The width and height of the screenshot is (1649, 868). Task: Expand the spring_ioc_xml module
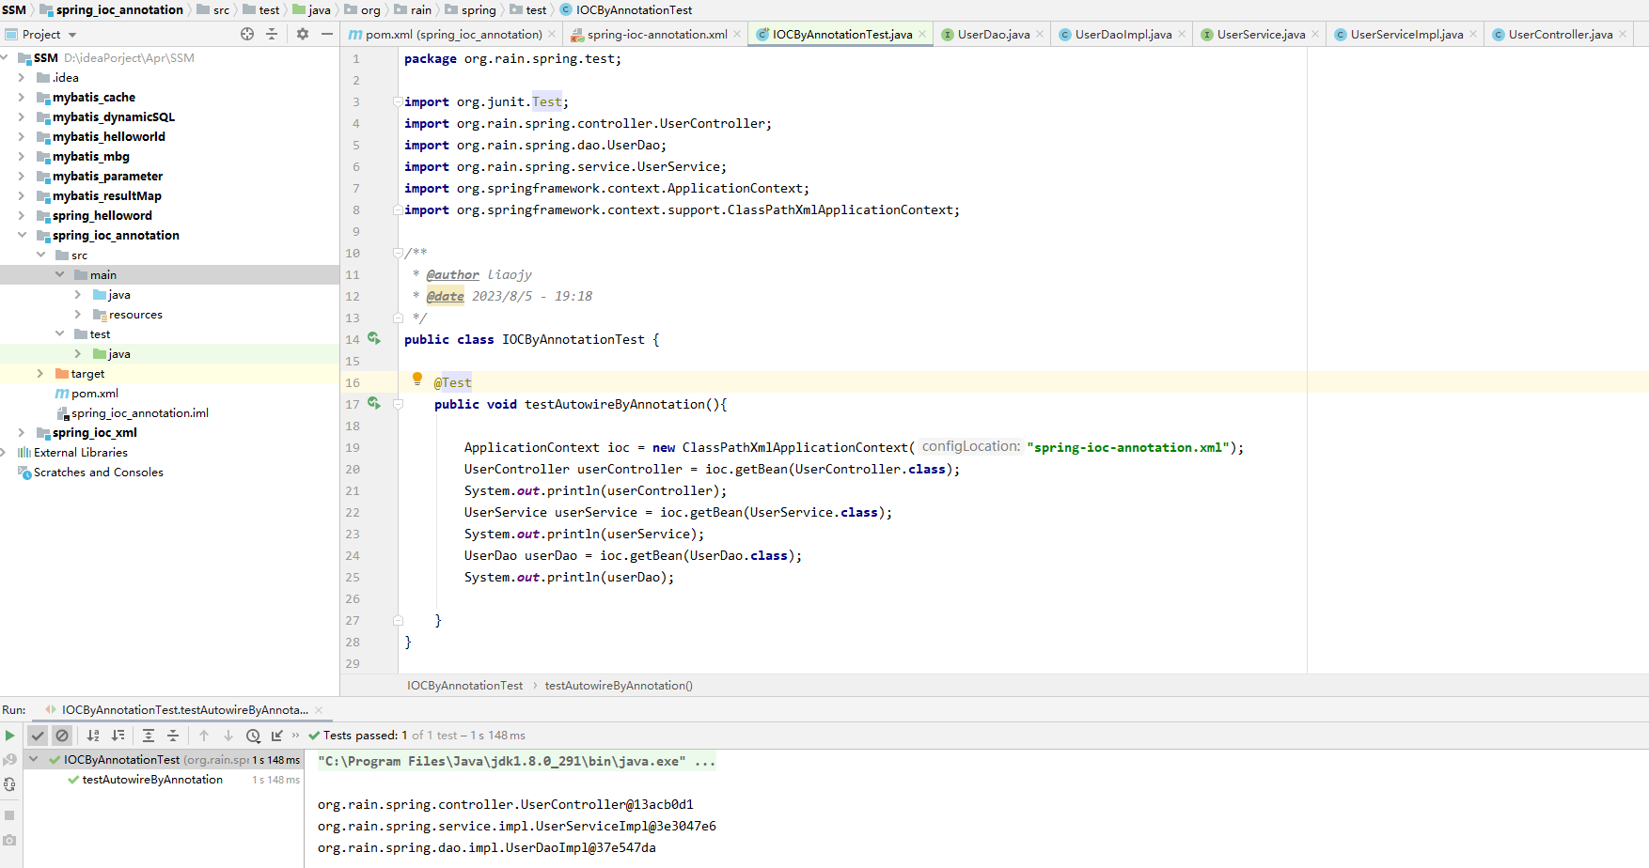click(x=21, y=432)
